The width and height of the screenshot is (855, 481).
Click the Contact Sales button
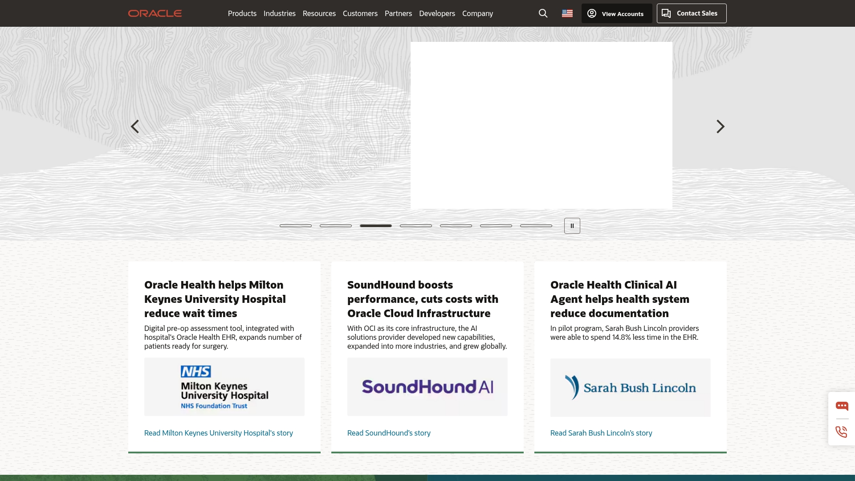(691, 13)
